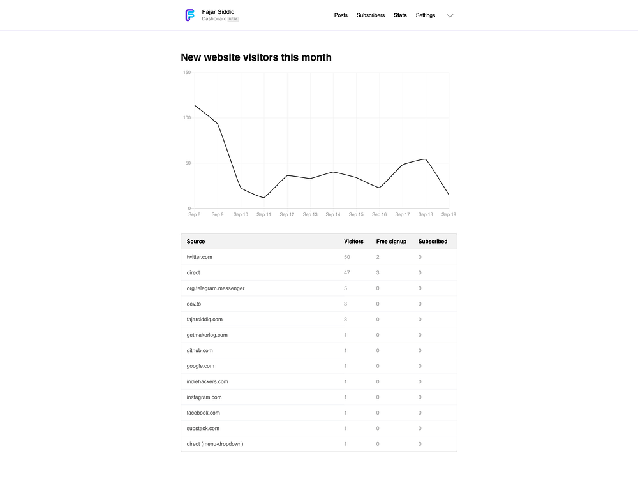Click the Fajar Siddiq logo icon

point(189,15)
